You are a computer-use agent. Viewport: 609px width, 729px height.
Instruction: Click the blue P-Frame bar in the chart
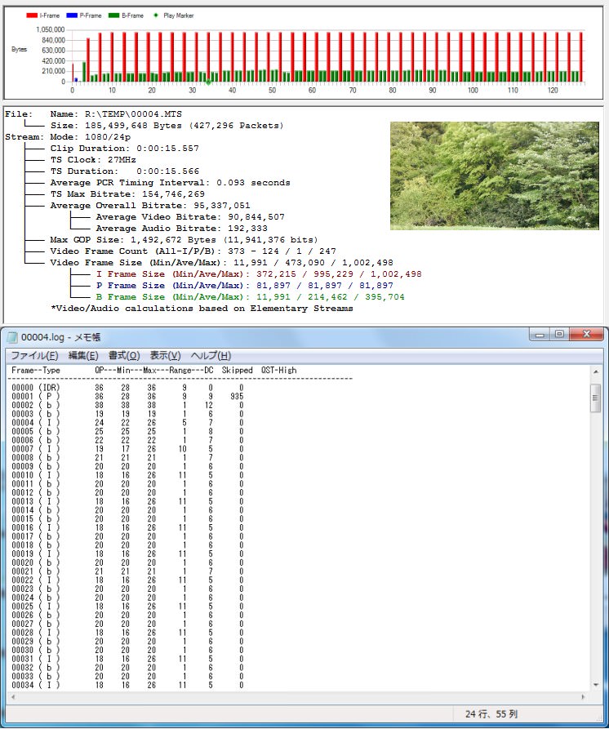click(x=76, y=79)
